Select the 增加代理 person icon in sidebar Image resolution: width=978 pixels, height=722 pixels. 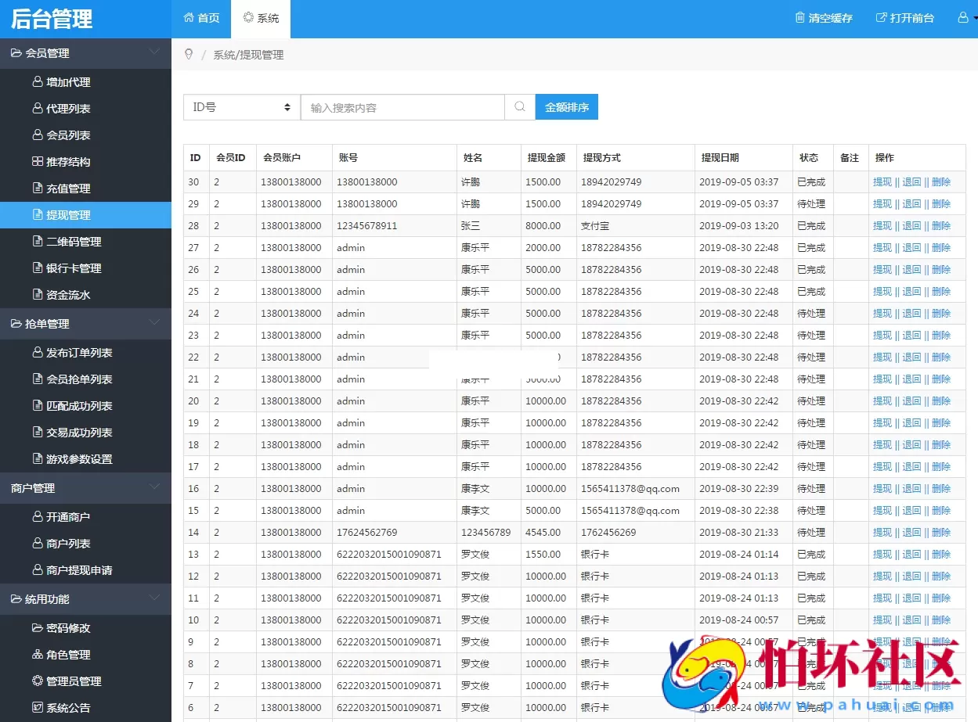click(38, 81)
